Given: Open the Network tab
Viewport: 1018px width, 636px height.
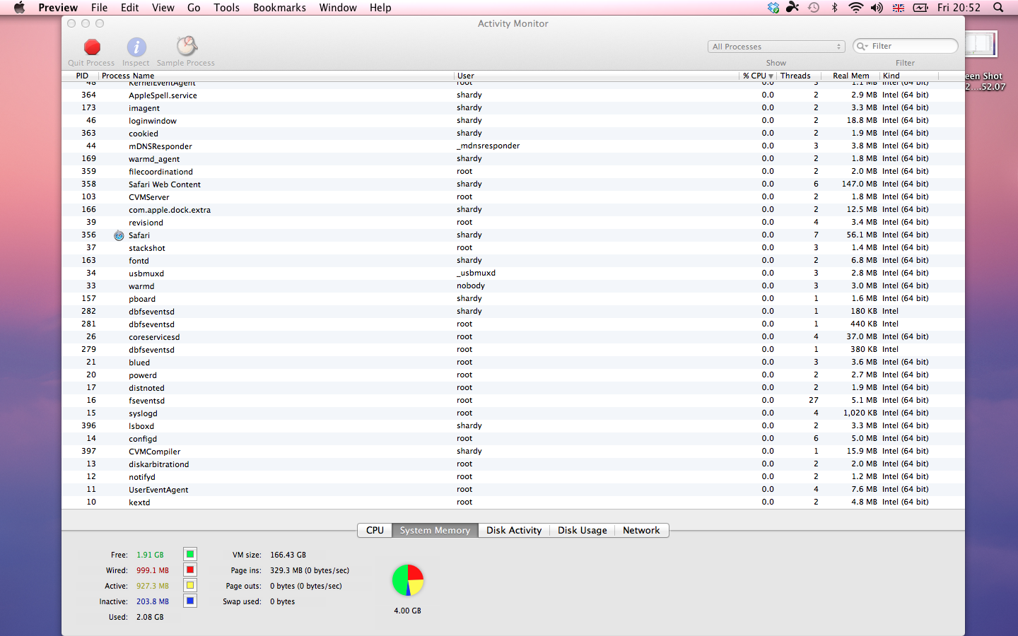Looking at the screenshot, I should pyautogui.click(x=641, y=530).
